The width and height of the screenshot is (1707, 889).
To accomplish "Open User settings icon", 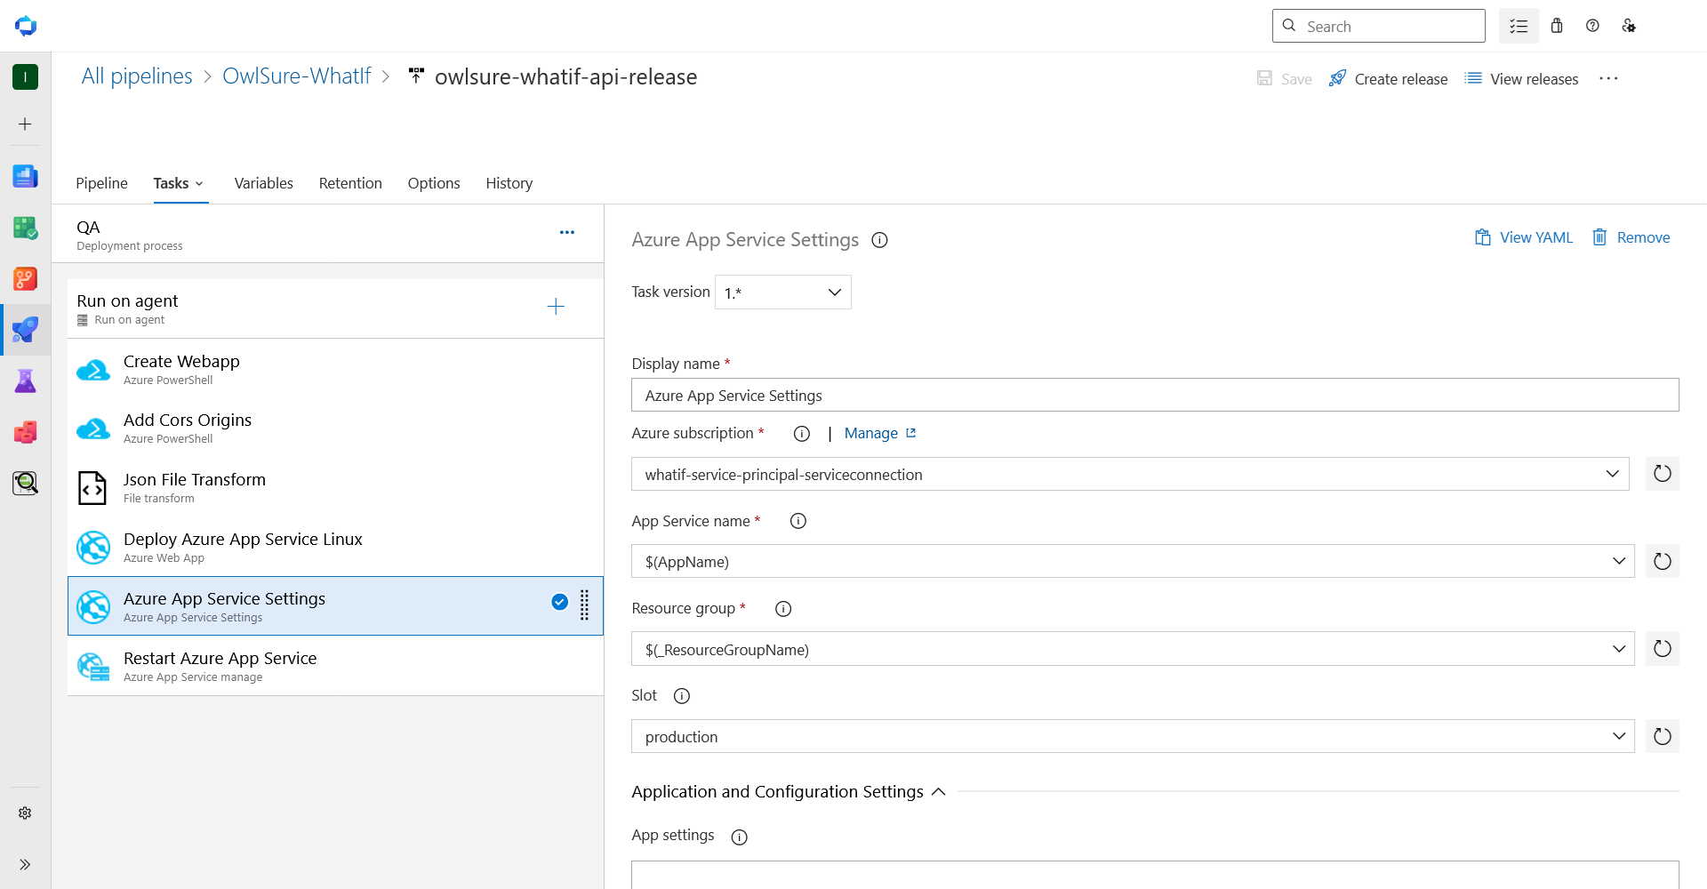I will coord(1629,26).
